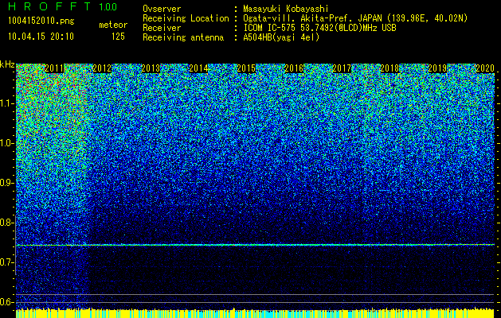Screen dimensions: 501x318
Task: Click the ICOM IC-575 receiver text
Action: [319, 28]
